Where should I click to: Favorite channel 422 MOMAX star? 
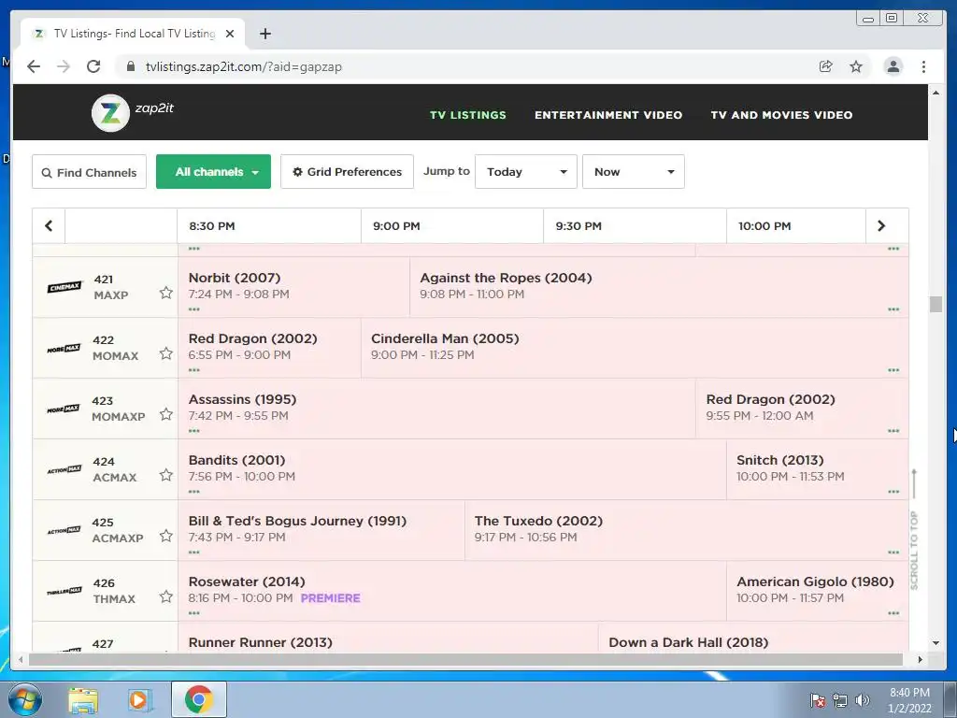pos(166,353)
